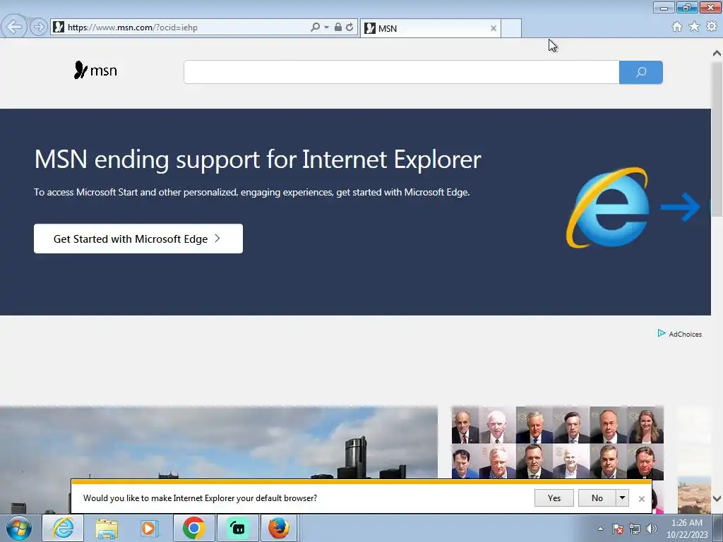Open the Windows Start menu orb
The height and width of the screenshot is (542, 723).
click(19, 528)
